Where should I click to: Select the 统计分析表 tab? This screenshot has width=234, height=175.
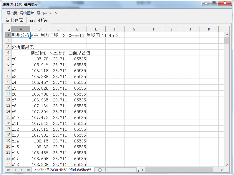point(39,20)
